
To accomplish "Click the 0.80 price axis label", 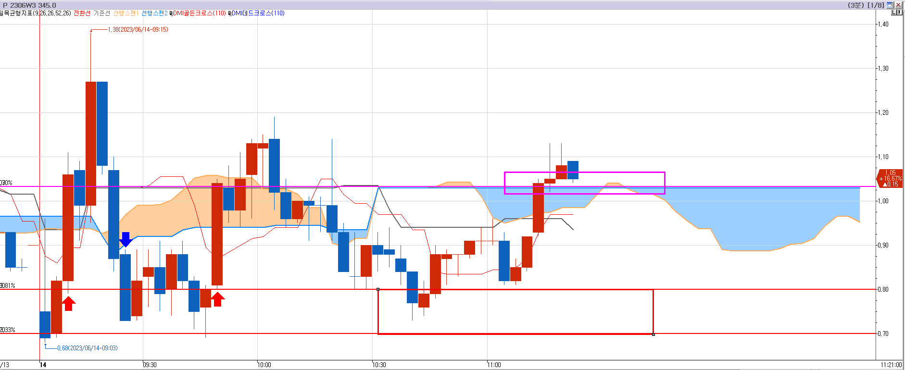I will 883,289.
